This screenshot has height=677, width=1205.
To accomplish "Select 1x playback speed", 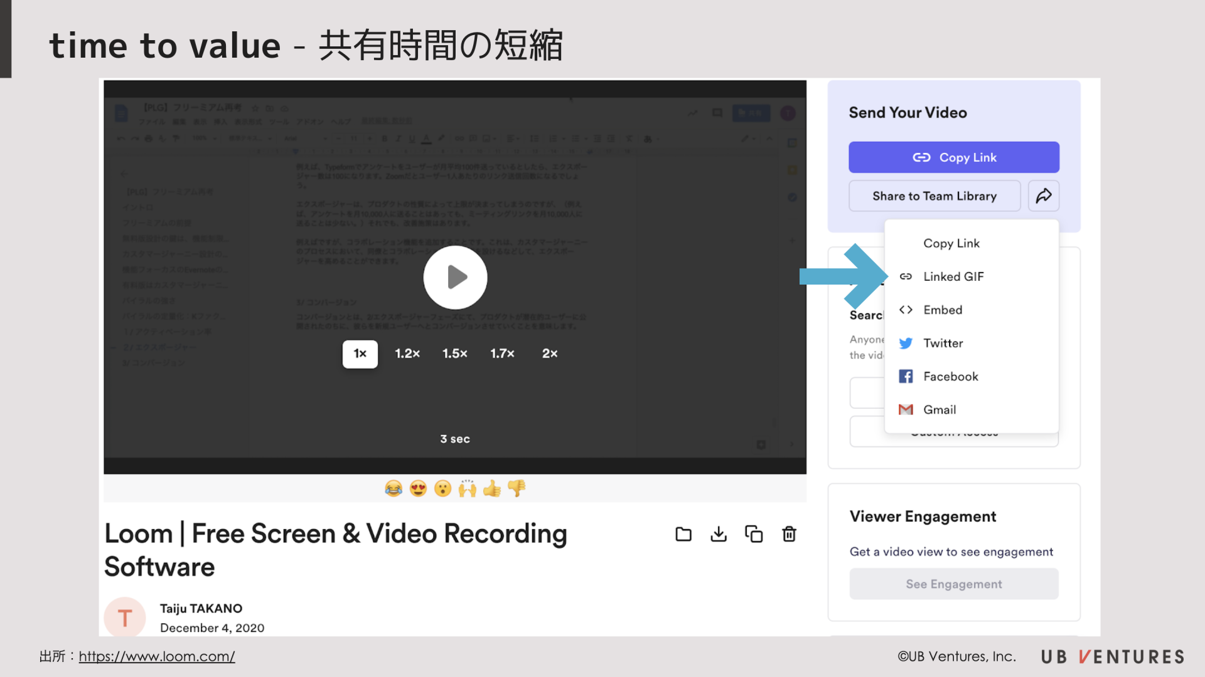I will pos(360,354).
